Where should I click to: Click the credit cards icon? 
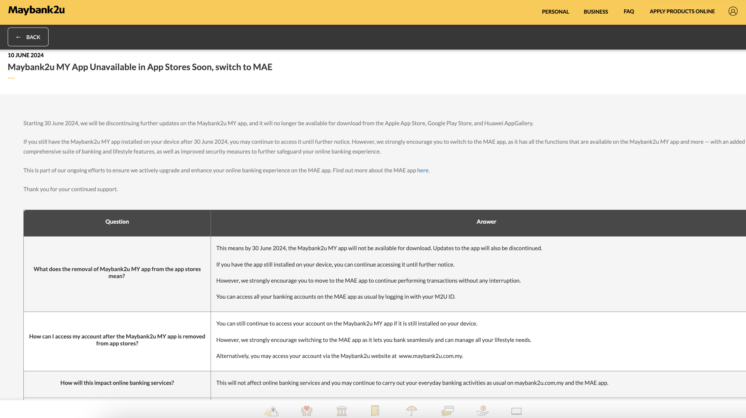[447, 411]
